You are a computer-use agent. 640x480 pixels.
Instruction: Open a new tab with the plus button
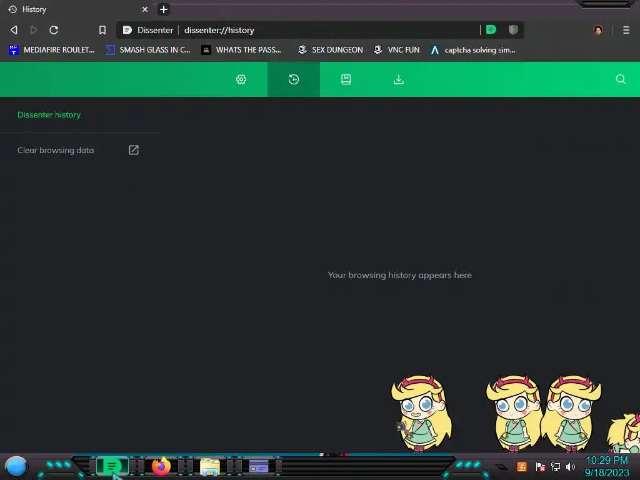point(164,9)
